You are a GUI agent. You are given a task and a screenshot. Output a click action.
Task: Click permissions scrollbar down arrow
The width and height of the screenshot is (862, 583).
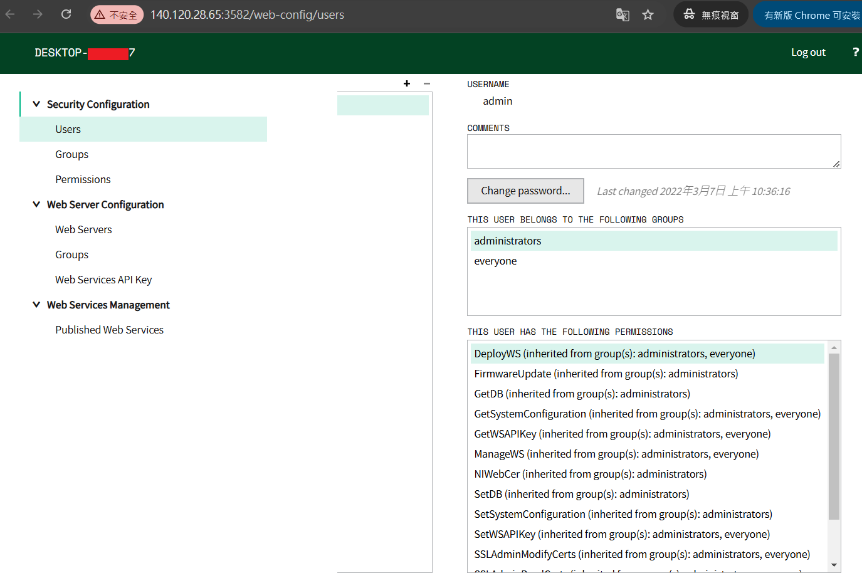pyautogui.click(x=834, y=565)
